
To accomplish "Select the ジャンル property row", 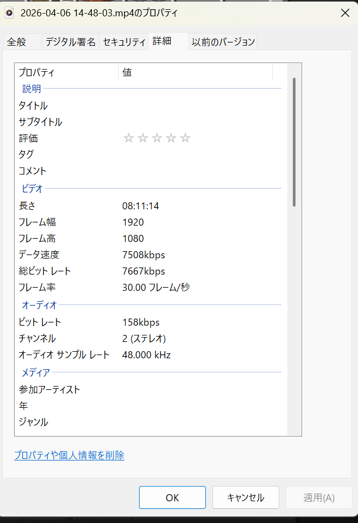I will [x=151, y=422].
